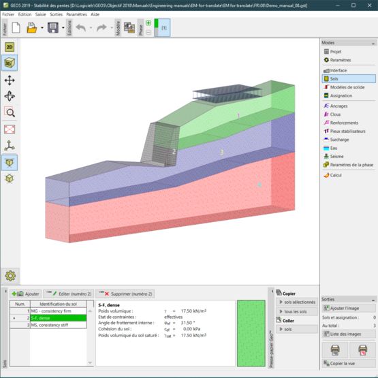Screen dimensions: 378x378
Task: Switch to 3D view
Action: click(x=10, y=63)
